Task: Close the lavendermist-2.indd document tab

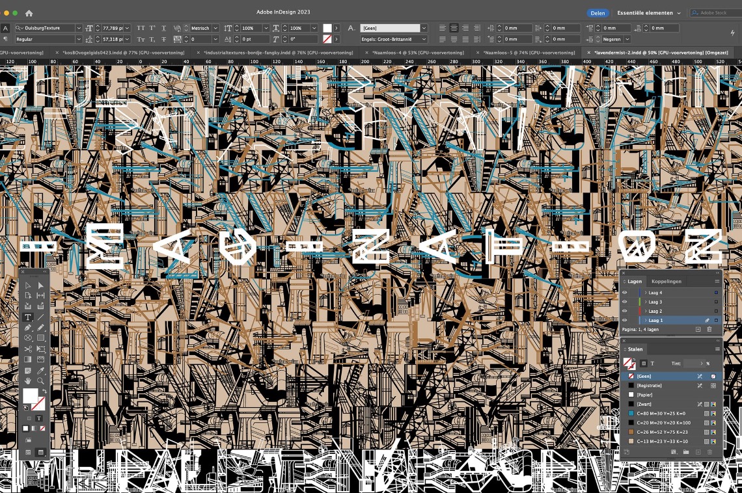Action: (x=588, y=53)
